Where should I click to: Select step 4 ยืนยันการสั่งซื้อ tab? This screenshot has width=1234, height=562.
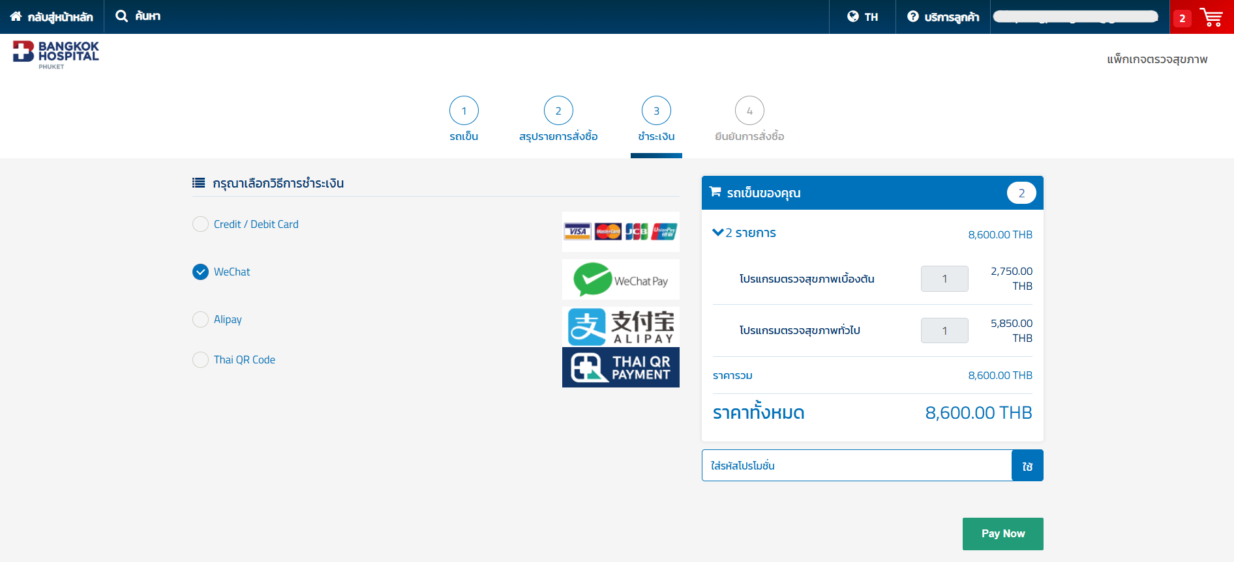(x=749, y=119)
